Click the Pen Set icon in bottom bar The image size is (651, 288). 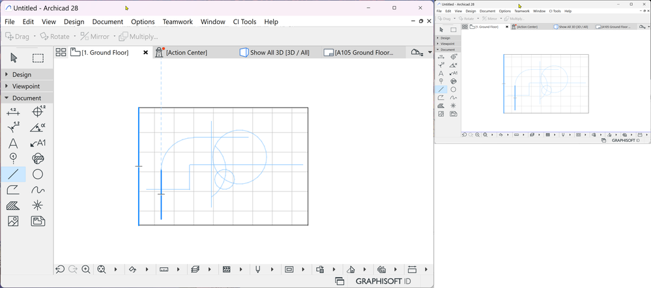click(x=258, y=269)
